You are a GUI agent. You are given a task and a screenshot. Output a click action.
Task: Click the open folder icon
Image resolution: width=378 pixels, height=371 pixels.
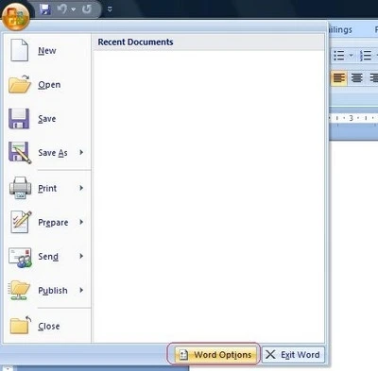pos(20,84)
